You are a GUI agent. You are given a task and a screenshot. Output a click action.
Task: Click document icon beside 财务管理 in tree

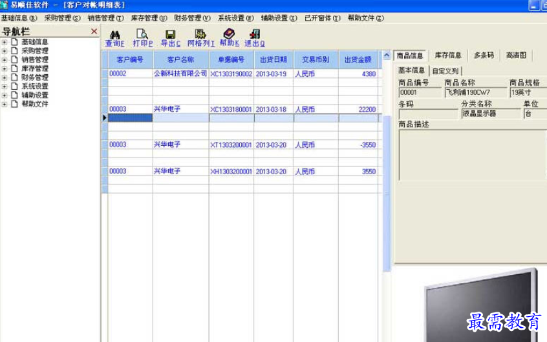pyautogui.click(x=15, y=77)
